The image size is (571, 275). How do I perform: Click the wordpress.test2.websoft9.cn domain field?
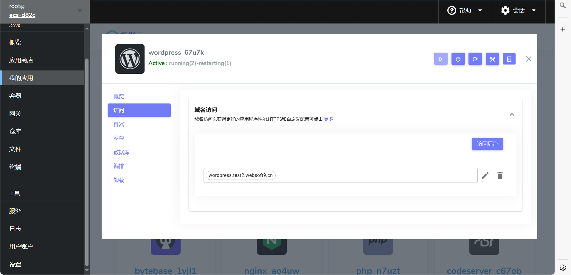(340, 175)
